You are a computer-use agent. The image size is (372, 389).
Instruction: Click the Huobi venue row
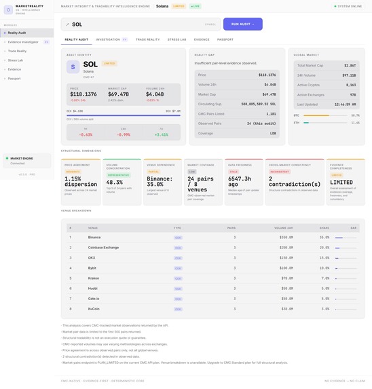213,289
